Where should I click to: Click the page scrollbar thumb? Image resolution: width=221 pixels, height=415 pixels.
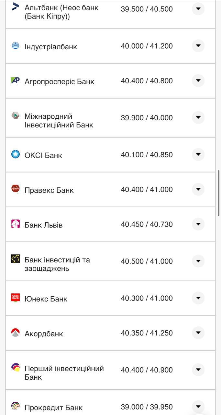(x=219, y=193)
